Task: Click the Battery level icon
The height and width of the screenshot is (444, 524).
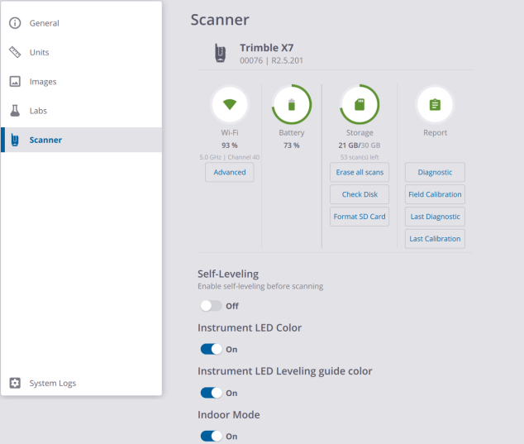Action: 291,105
